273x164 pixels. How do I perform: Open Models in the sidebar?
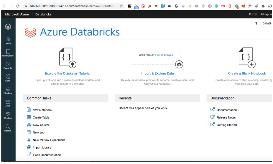pyautogui.click(x=8, y=116)
